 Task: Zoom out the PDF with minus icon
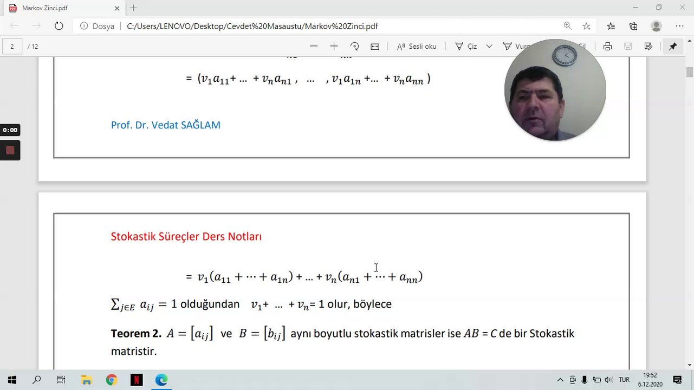pos(314,47)
